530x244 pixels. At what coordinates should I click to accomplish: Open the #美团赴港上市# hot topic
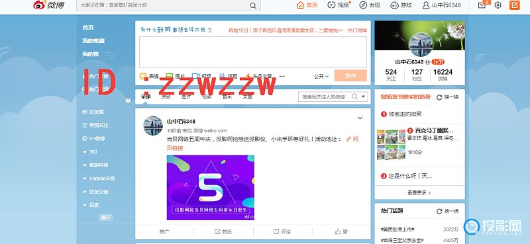coord(397,229)
